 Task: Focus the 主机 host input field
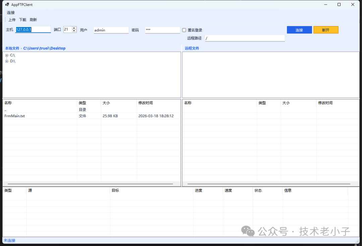click(33, 30)
